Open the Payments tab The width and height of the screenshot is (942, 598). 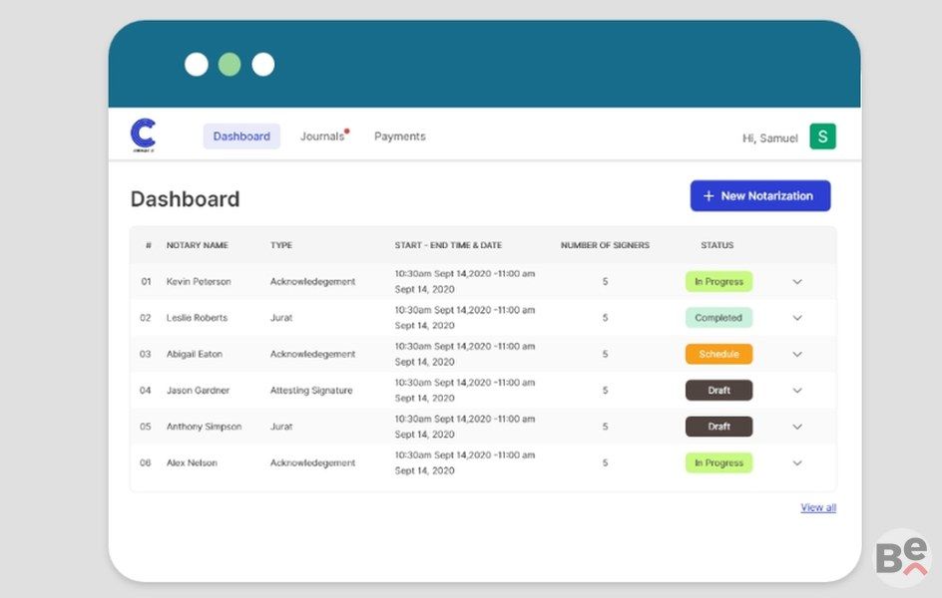[400, 137]
